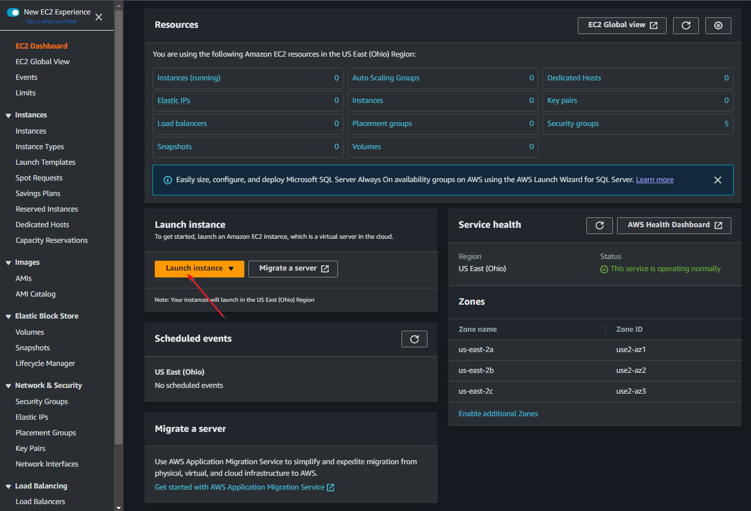751x511 pixels.
Task: Refresh the Service health panel
Action: [599, 225]
